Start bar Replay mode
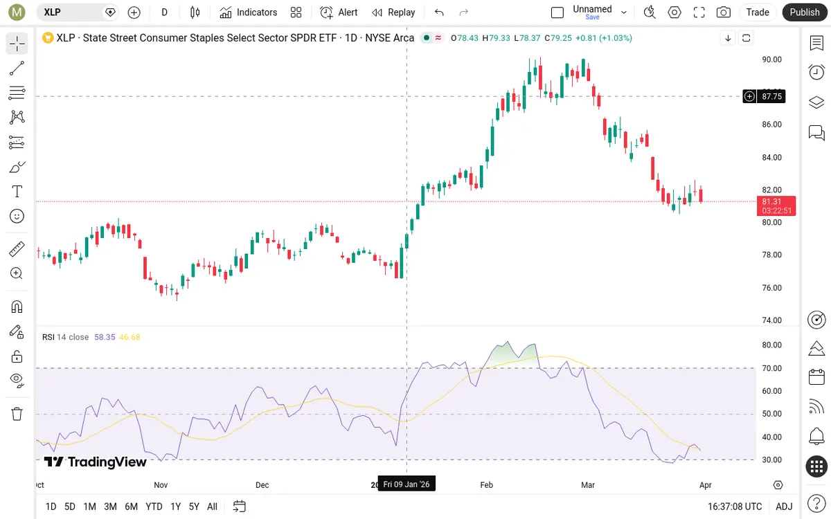The image size is (831, 519). [393, 12]
